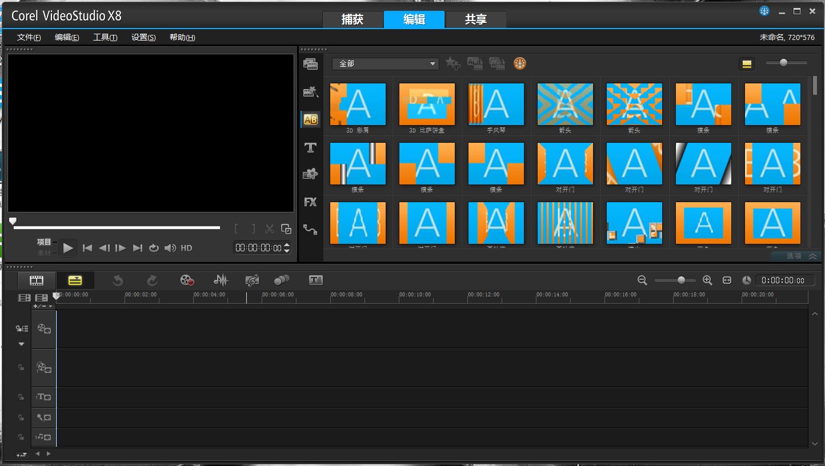Toggle ripple editing lock on video track
The height and width of the screenshot is (466, 825).
coord(22,328)
